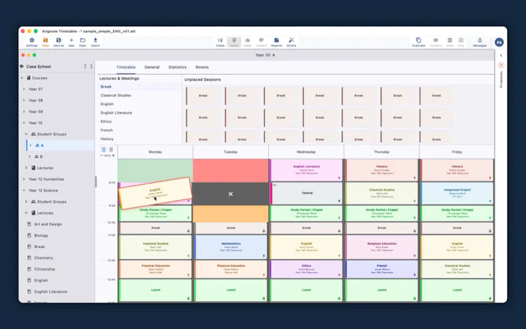Expand the Year 09 node
The height and width of the screenshot is (329, 526).
click(x=24, y=111)
